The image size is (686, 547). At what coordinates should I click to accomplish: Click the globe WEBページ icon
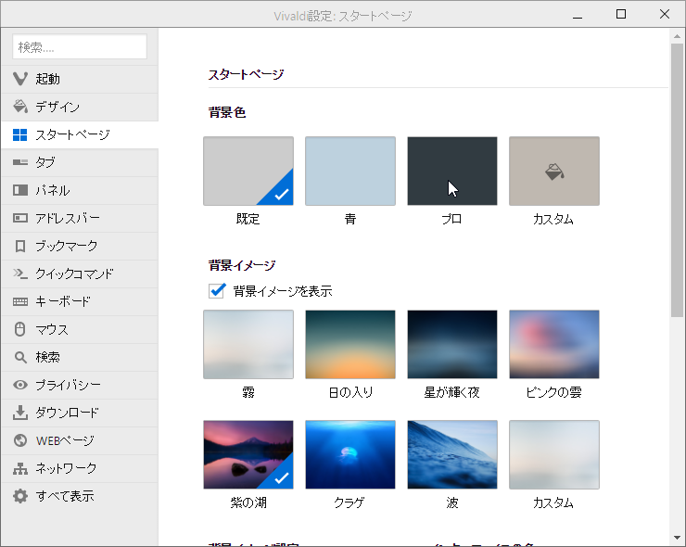(x=20, y=440)
